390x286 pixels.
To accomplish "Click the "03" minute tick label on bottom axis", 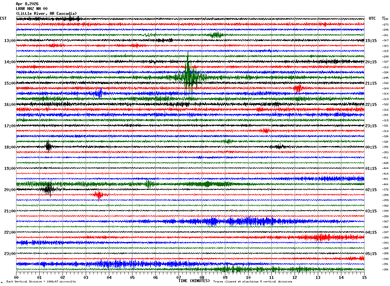I will click(86, 277).
